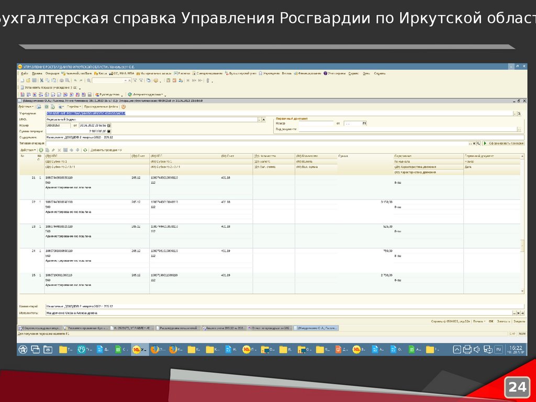Click Добавить проводки НУ button
Viewport: 536px width, 402px height.
106,150
